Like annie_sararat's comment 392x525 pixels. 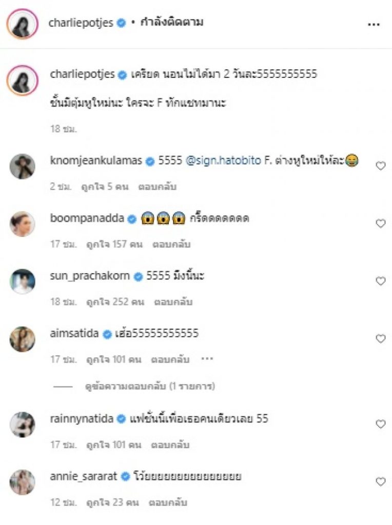[381, 481]
